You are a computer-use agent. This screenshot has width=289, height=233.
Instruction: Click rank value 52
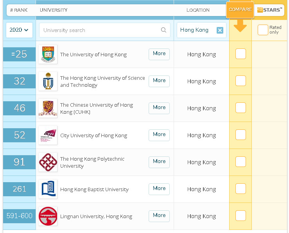click(x=19, y=135)
